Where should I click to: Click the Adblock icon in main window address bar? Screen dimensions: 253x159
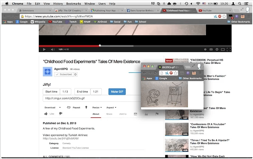click(220, 16)
